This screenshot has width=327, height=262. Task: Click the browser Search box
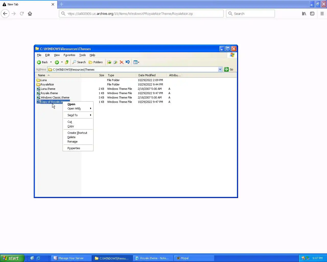click(x=250, y=14)
